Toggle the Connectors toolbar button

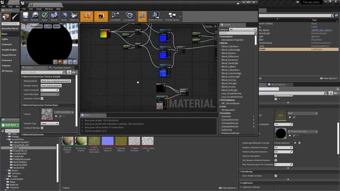pyautogui.click(x=87, y=16)
